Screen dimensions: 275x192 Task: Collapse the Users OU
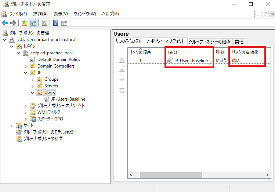[33, 93]
